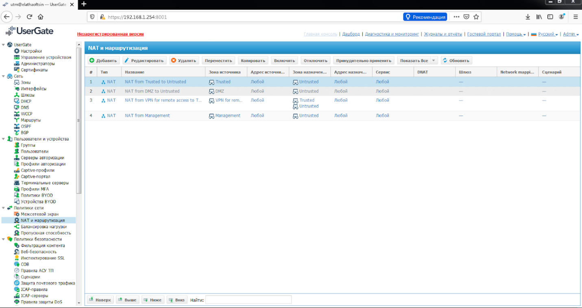Open Диагностика и мониторинг top menu
Viewport: 582px width, 308px height.
(x=392, y=34)
